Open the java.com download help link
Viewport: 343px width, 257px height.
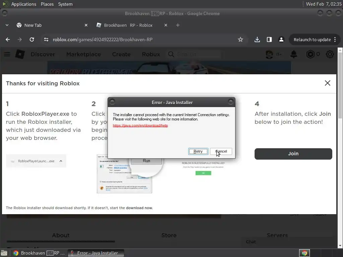click(x=140, y=125)
